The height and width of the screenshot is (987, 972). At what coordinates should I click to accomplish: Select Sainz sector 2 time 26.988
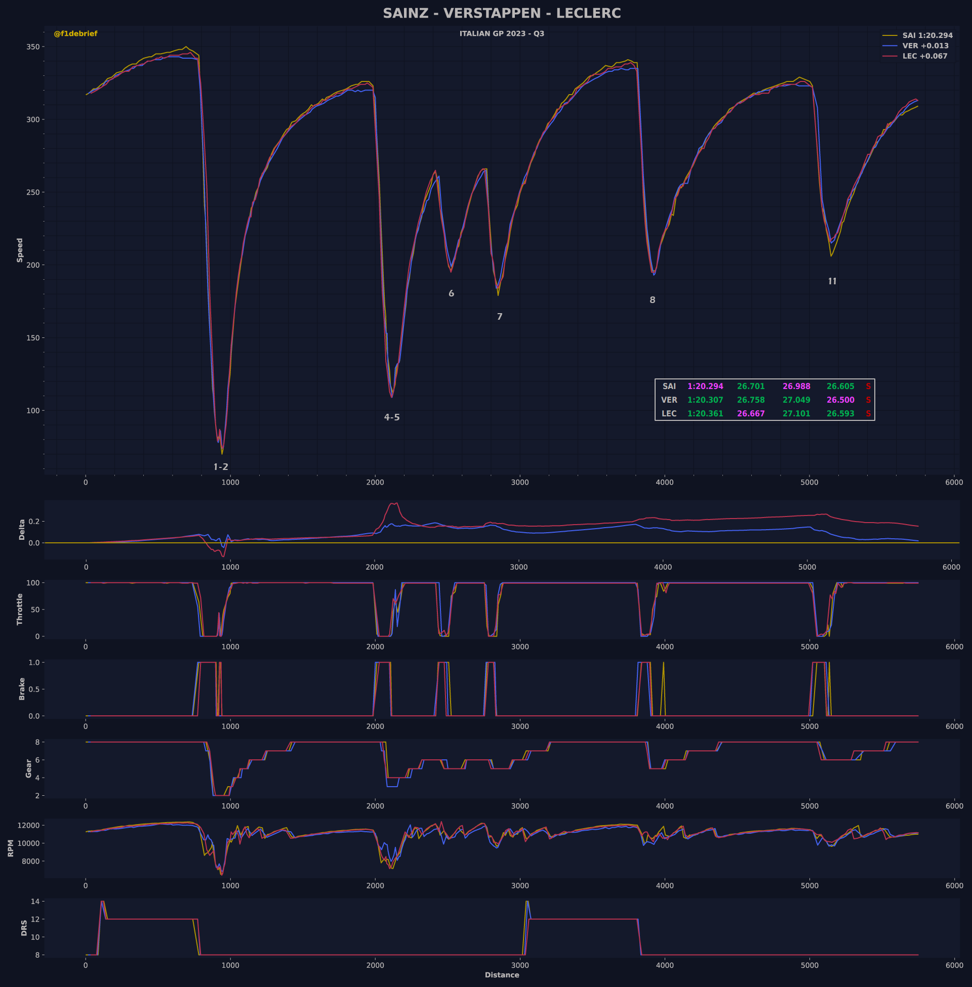click(x=796, y=387)
